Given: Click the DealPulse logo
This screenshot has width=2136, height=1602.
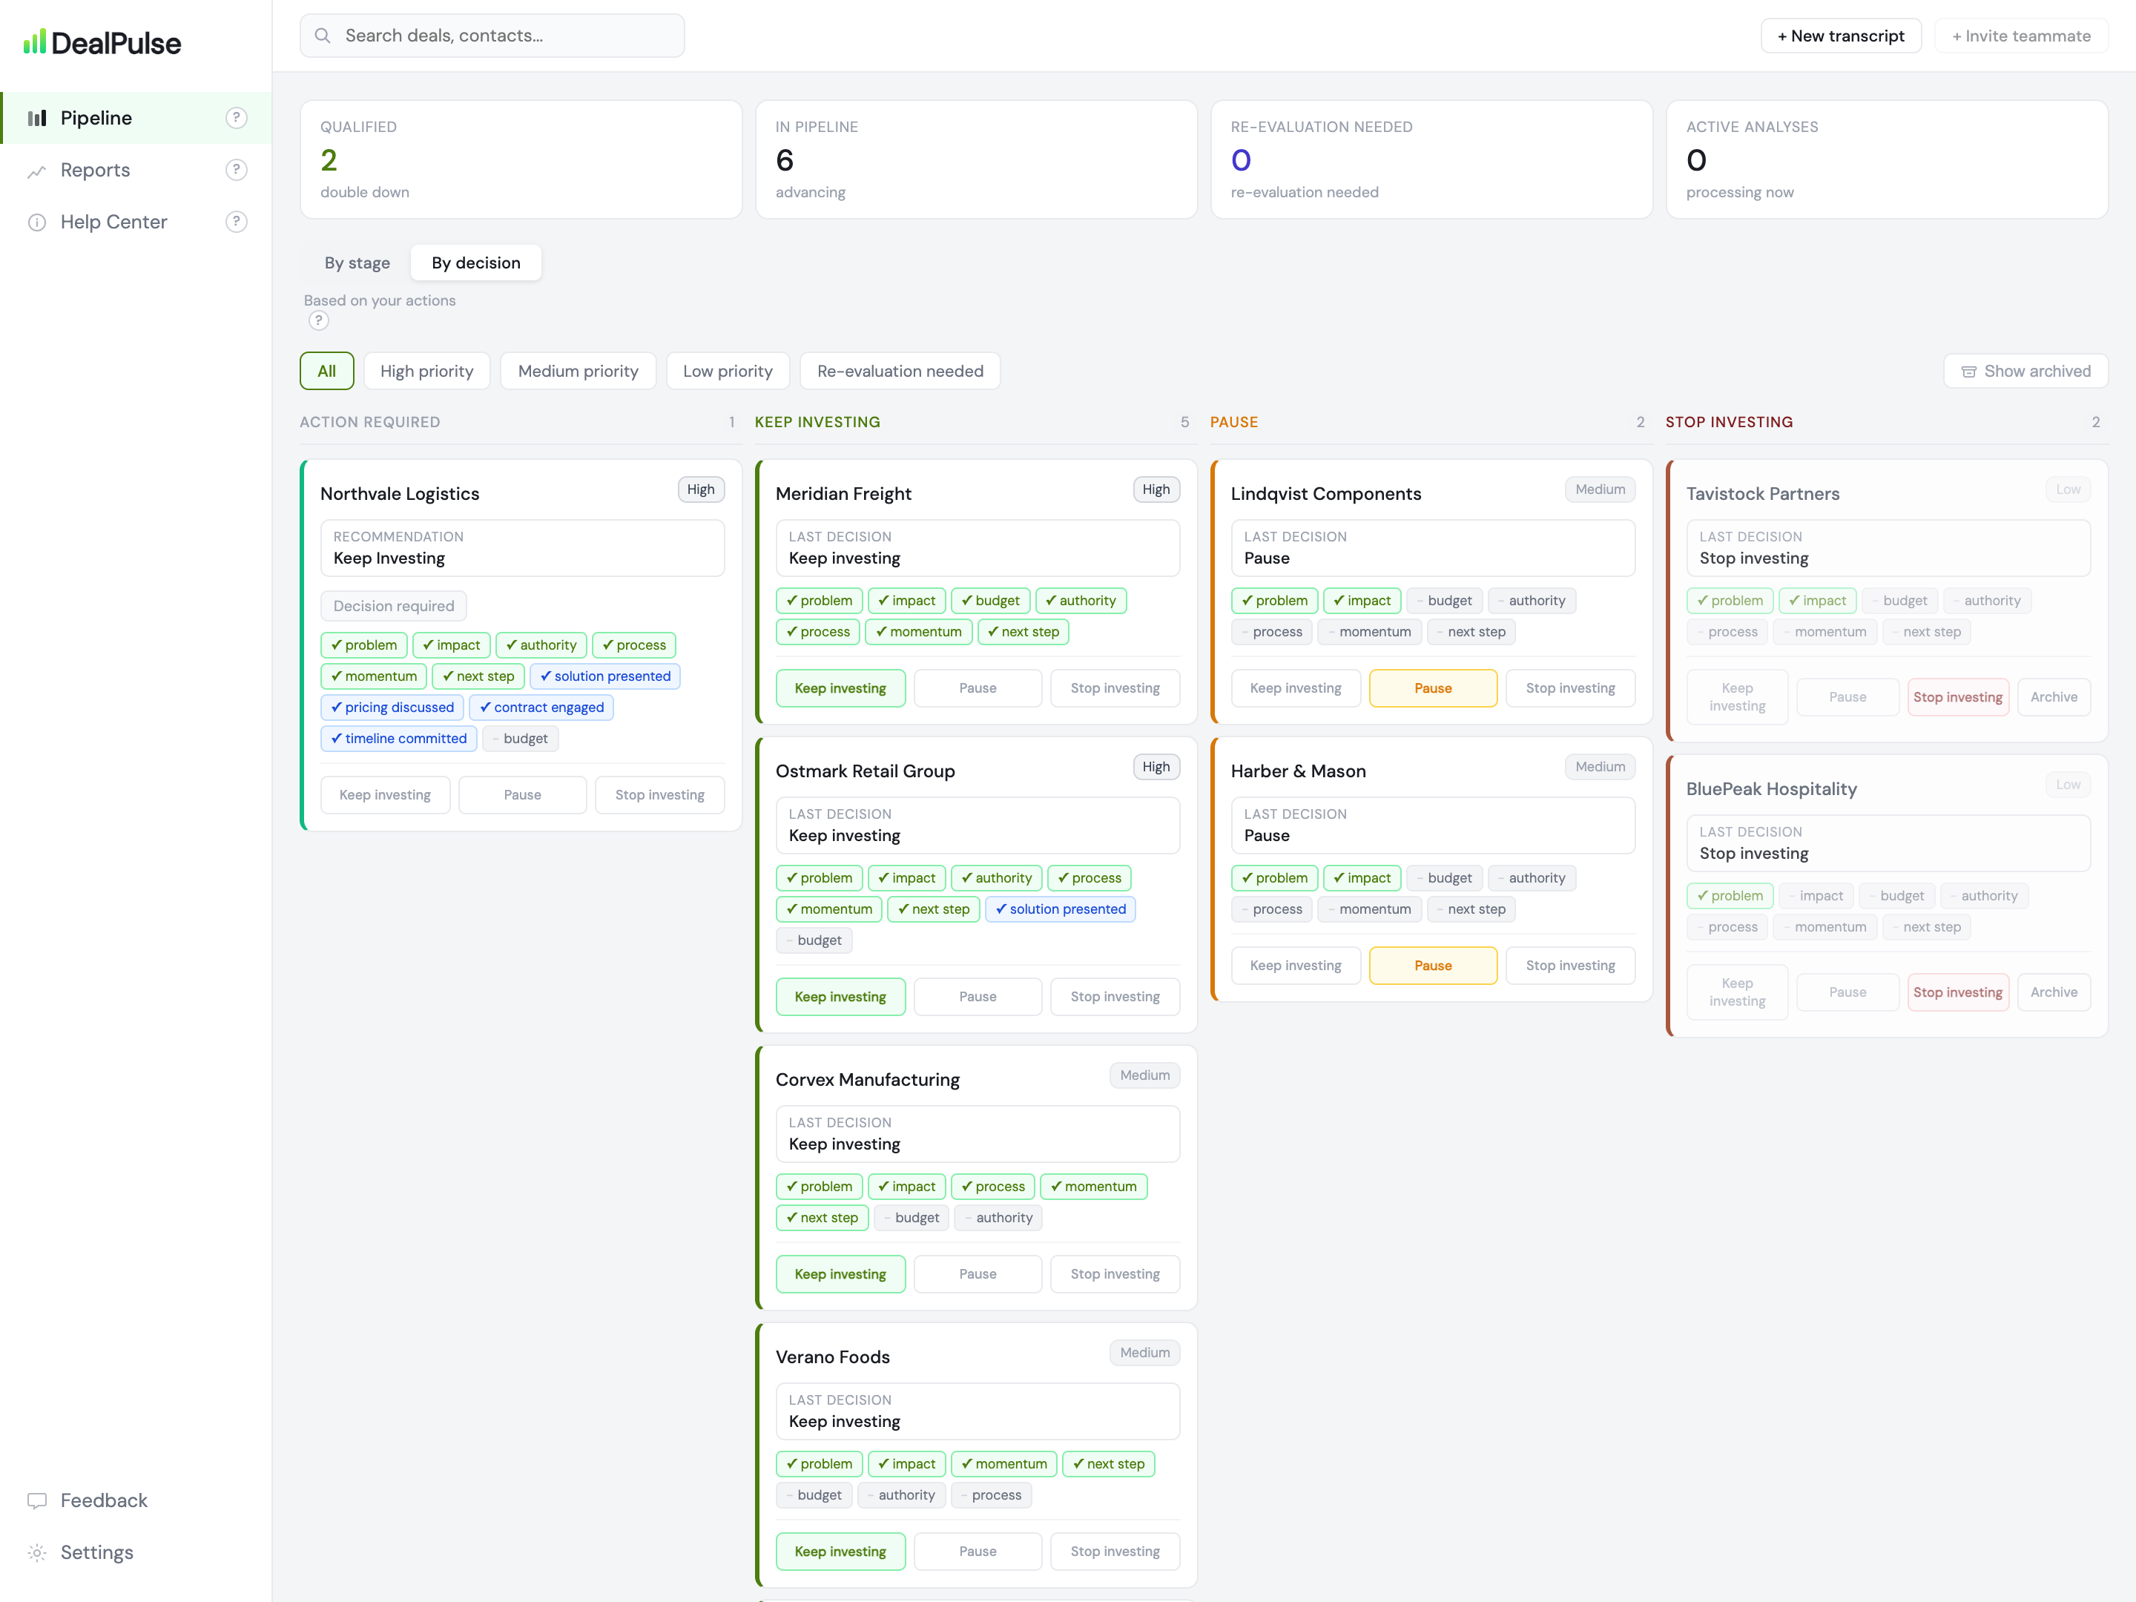Looking at the screenshot, I should click(x=102, y=42).
